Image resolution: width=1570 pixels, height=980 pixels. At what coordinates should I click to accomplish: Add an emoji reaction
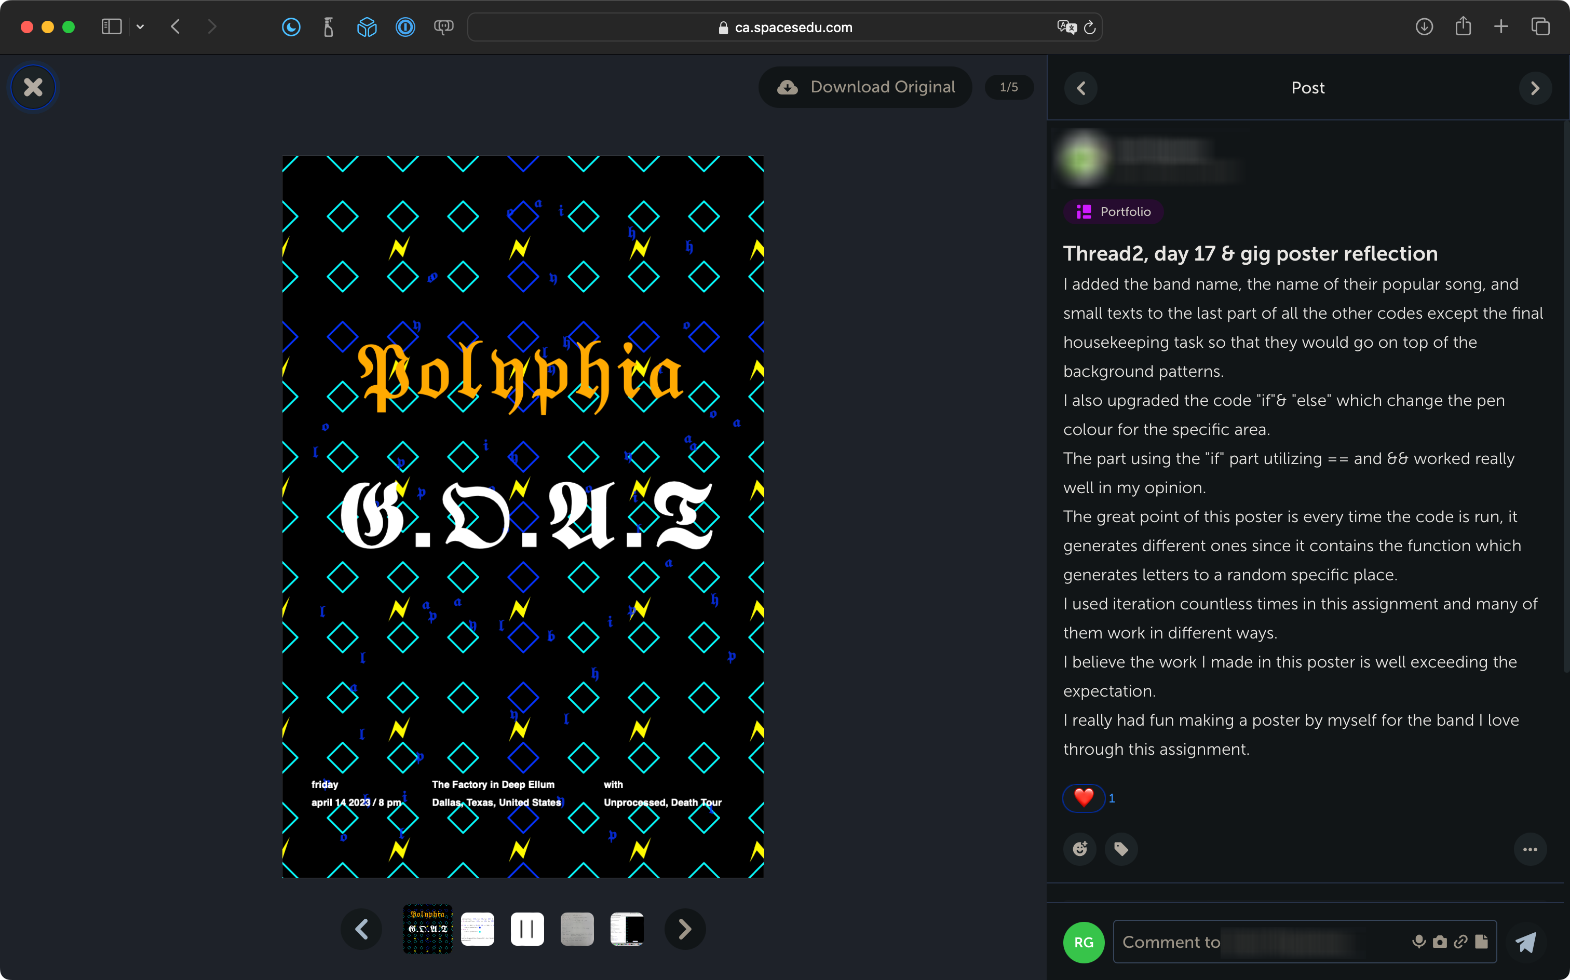point(1080,849)
